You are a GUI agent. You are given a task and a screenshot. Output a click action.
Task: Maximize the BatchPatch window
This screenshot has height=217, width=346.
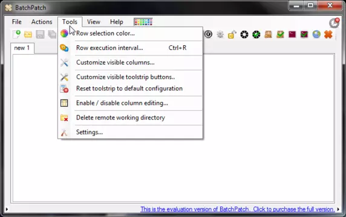(310, 5)
